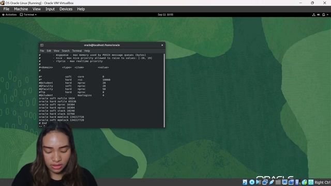Click the terminal window icon in its title bar
This screenshot has width=331, height=186.
coord(42,45)
